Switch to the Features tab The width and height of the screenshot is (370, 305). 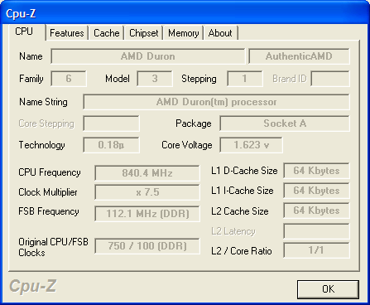pyautogui.click(x=67, y=33)
